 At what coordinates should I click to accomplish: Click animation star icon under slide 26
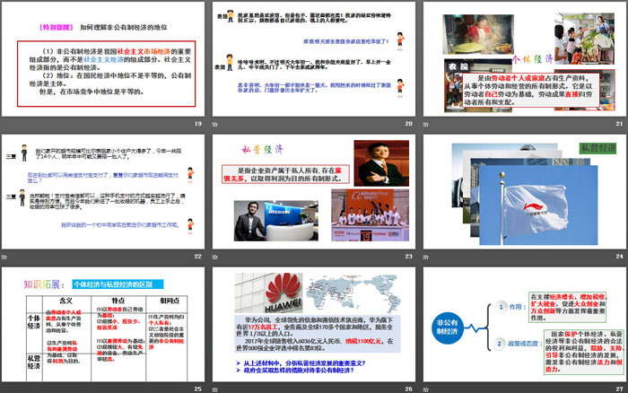pyautogui.click(x=215, y=389)
